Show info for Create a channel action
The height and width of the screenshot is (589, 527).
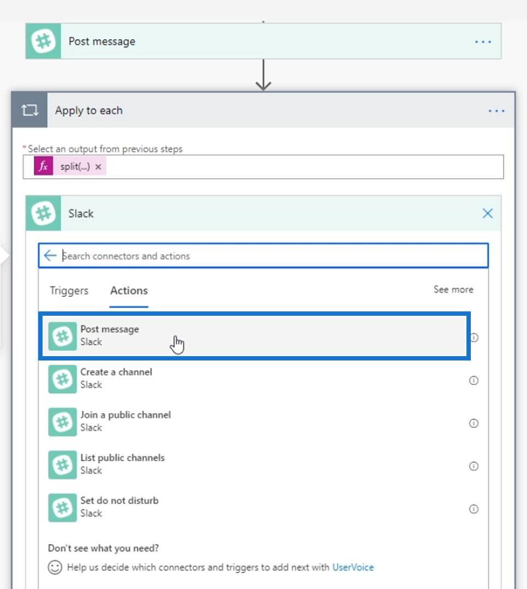pyautogui.click(x=474, y=380)
